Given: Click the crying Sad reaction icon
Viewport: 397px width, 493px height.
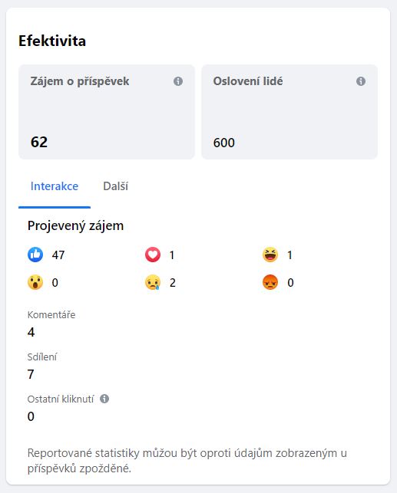Looking at the screenshot, I should [x=153, y=282].
